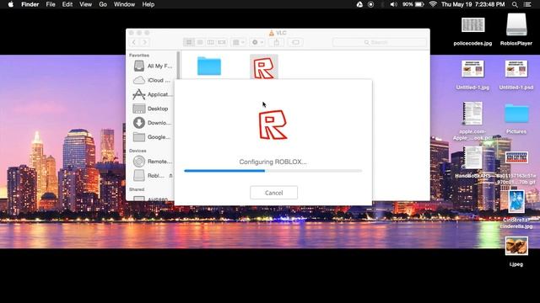Open the blue folder in Finder window
This screenshot has height=303, width=540.
209,66
